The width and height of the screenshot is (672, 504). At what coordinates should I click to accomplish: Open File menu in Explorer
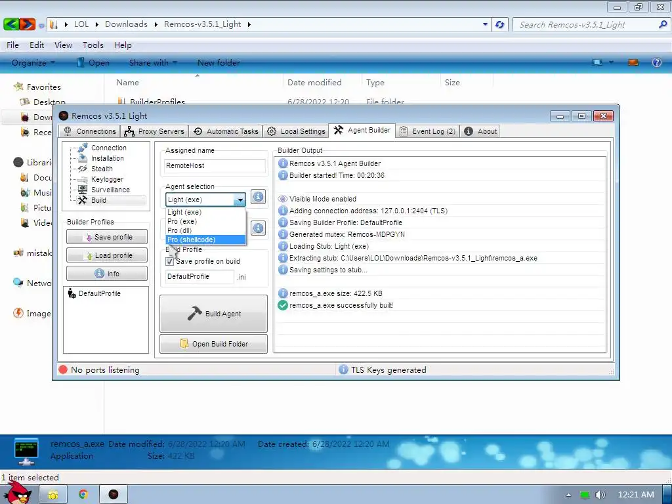click(12, 45)
